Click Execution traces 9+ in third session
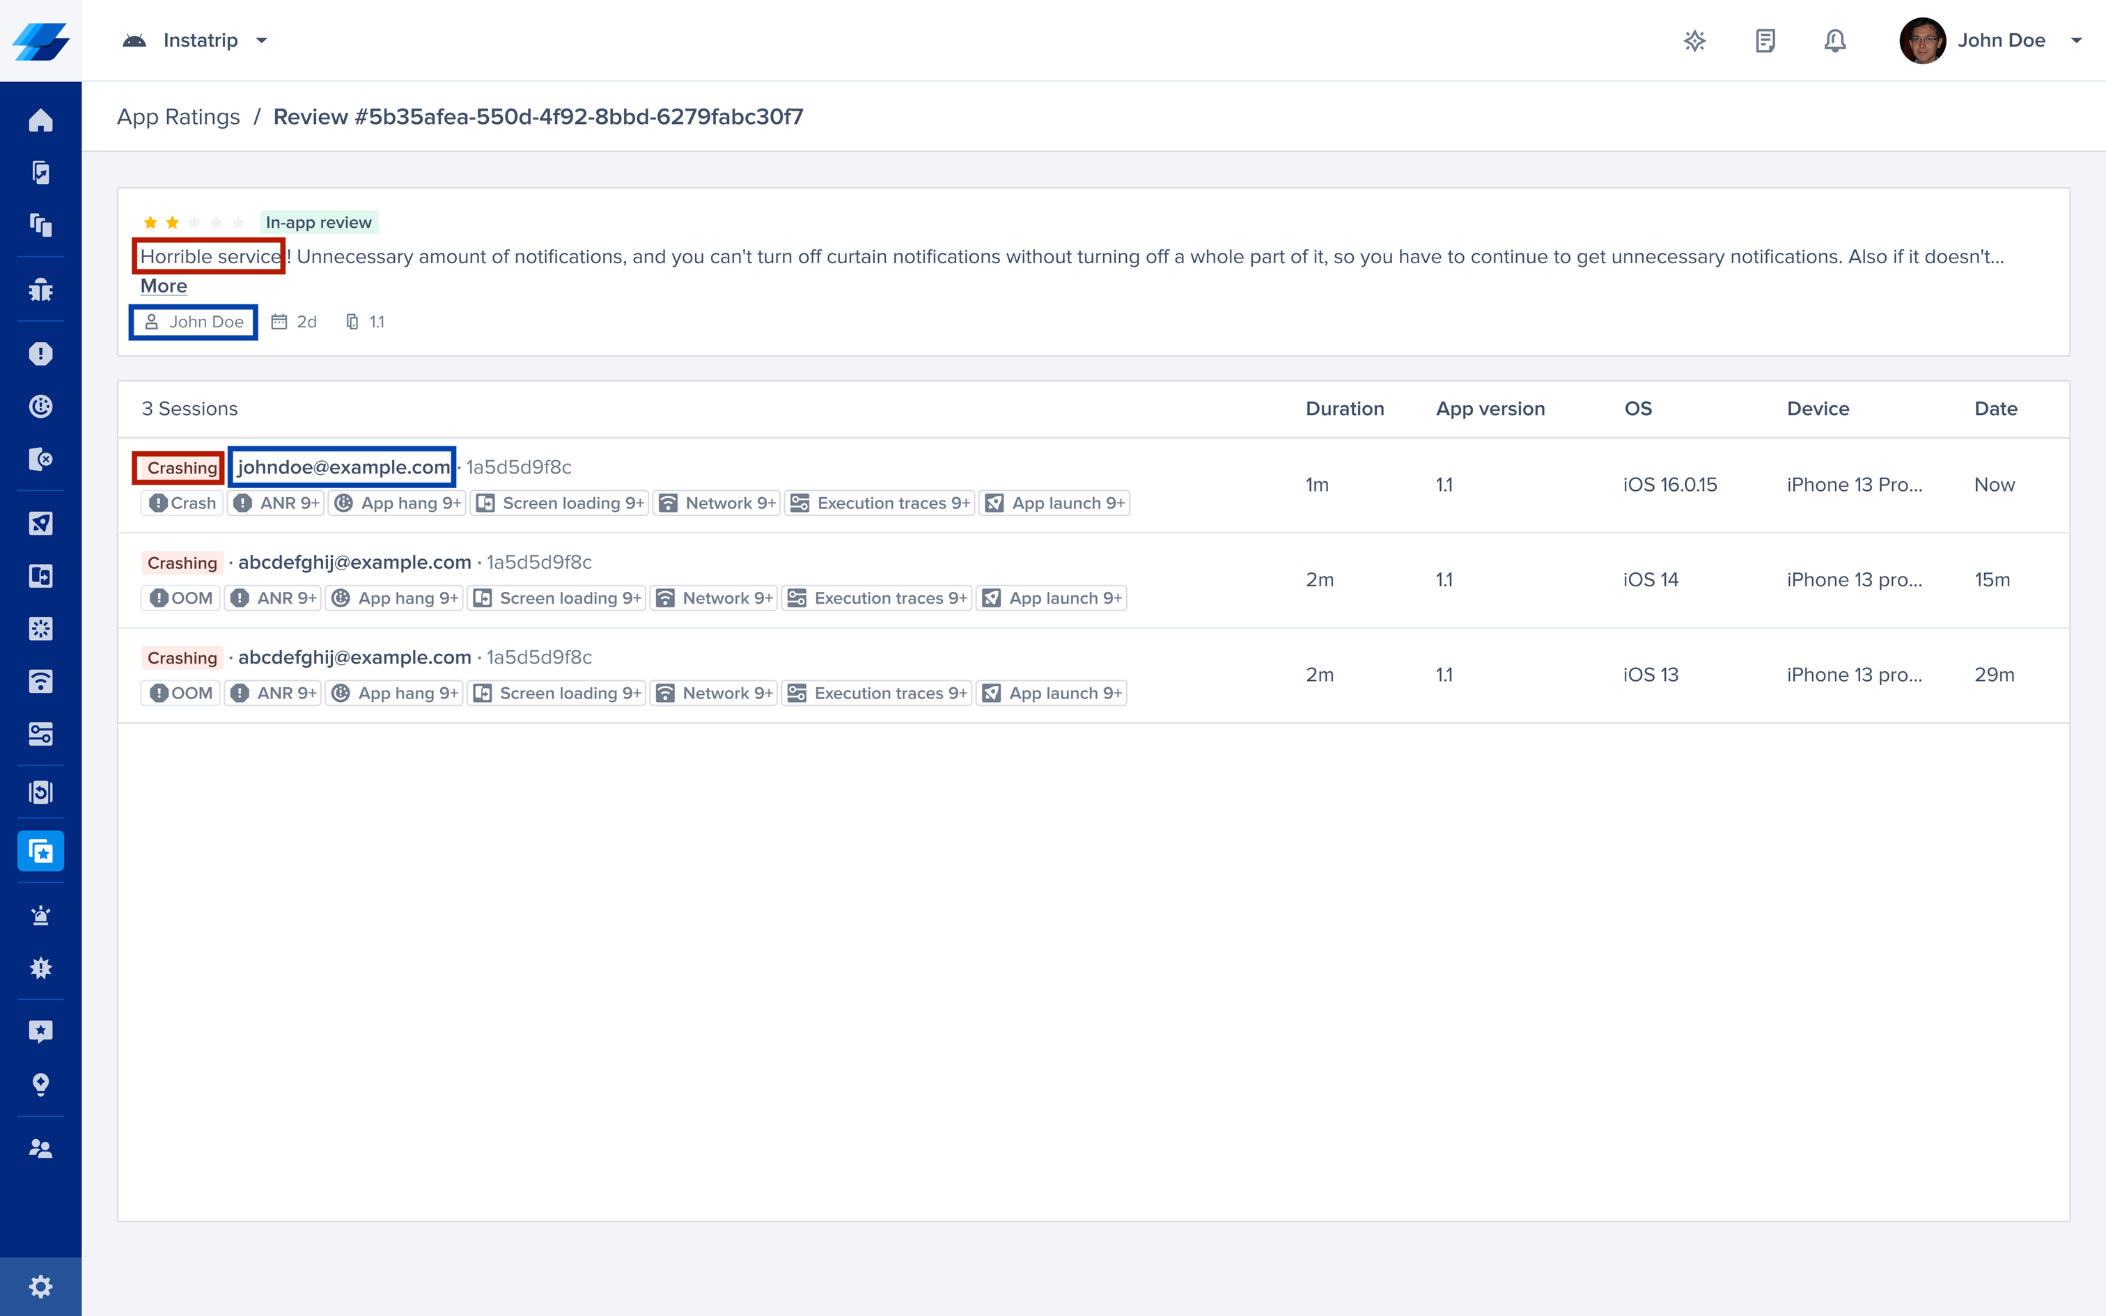 coord(877,693)
